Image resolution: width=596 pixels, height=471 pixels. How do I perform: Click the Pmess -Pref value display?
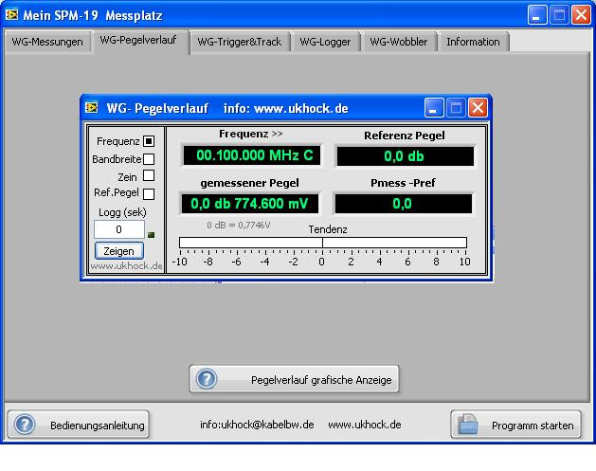[x=404, y=204]
